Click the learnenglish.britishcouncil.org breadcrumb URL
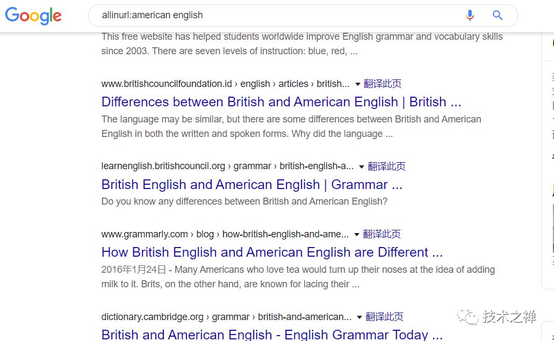This screenshot has height=341, width=554. point(163,166)
